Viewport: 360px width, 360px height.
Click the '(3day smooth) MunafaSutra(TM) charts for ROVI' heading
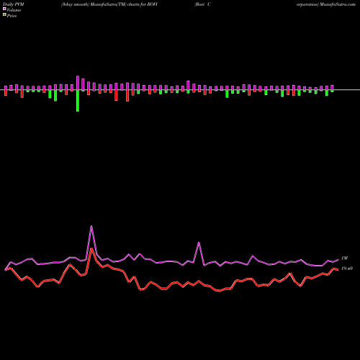pyautogui.click(x=109, y=4)
